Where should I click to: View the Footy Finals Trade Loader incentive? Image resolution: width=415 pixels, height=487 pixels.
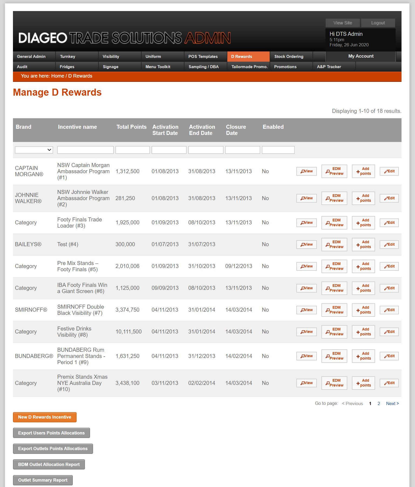click(x=307, y=223)
